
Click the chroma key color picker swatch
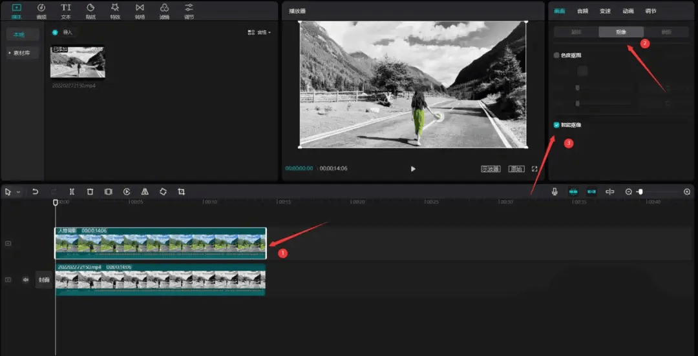pyautogui.click(x=582, y=71)
